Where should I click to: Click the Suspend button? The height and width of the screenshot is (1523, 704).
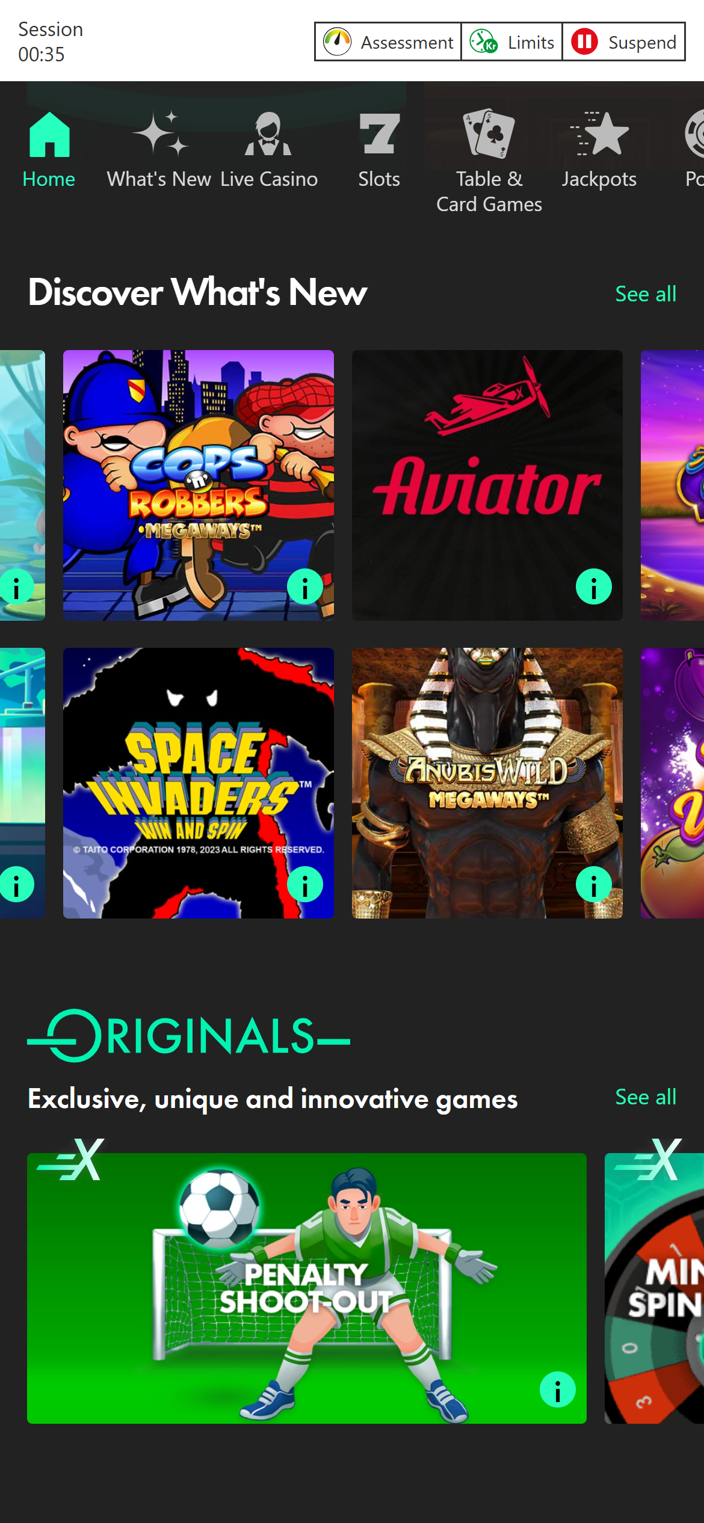pyautogui.click(x=624, y=42)
